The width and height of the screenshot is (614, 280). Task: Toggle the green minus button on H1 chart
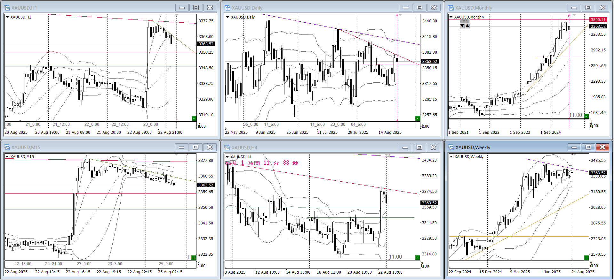click(194, 118)
